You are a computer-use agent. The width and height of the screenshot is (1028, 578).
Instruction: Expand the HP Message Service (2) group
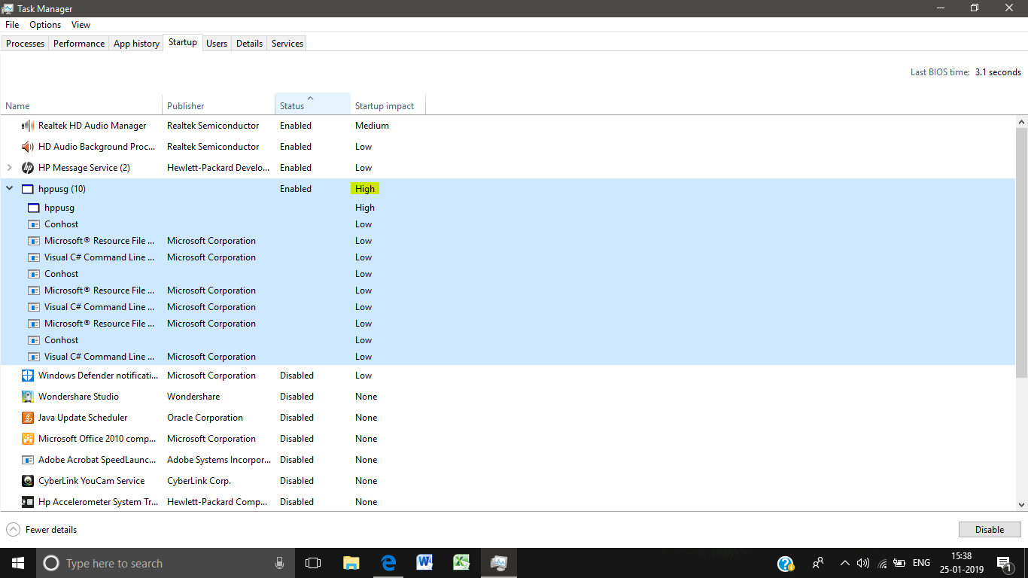coord(9,168)
